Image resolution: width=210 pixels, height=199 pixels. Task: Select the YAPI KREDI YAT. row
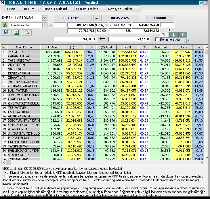103,60
